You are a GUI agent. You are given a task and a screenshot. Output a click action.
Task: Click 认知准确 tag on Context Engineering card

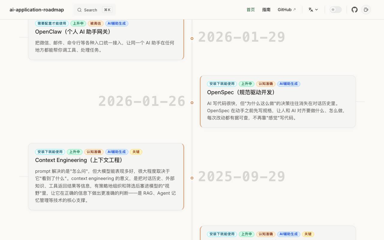[x=94, y=152]
